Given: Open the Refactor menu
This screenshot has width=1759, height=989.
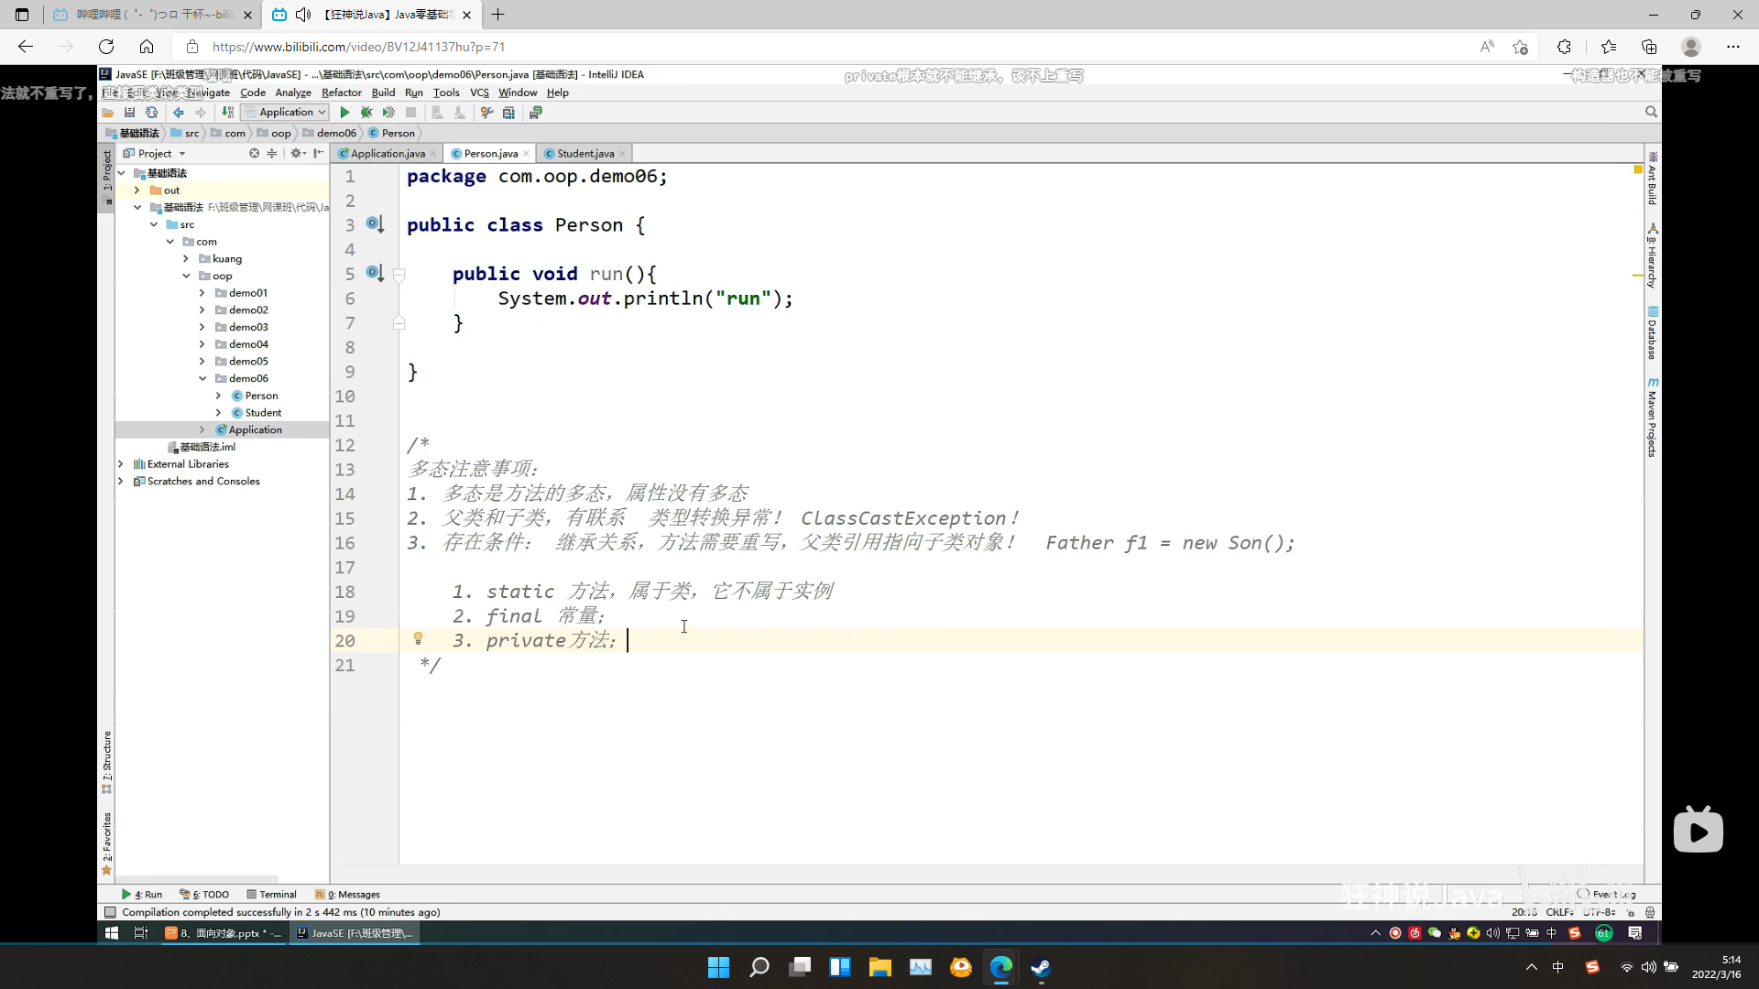Looking at the screenshot, I should tap(341, 92).
